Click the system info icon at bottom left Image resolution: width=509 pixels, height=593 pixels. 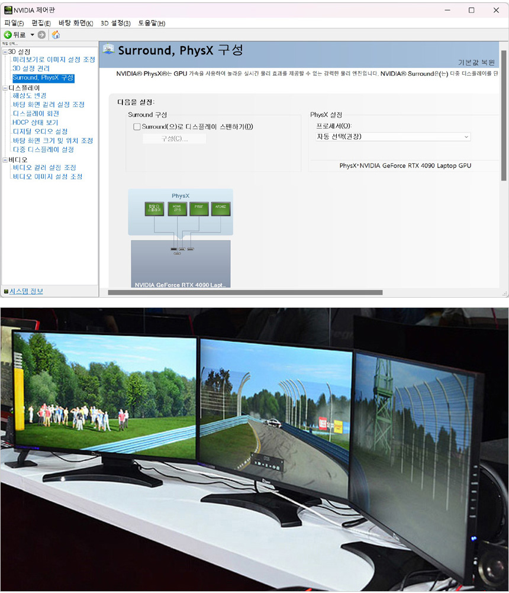pos(6,291)
